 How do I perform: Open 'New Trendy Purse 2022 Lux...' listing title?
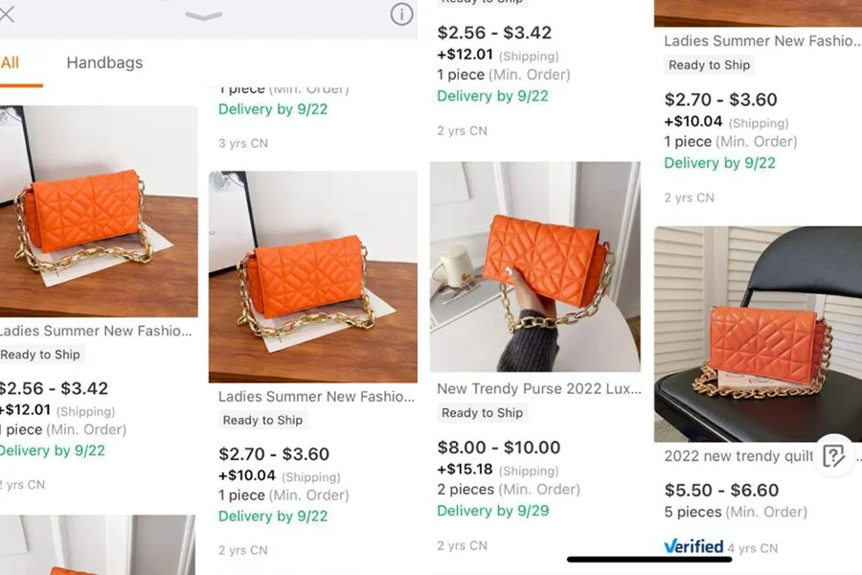pyautogui.click(x=536, y=389)
